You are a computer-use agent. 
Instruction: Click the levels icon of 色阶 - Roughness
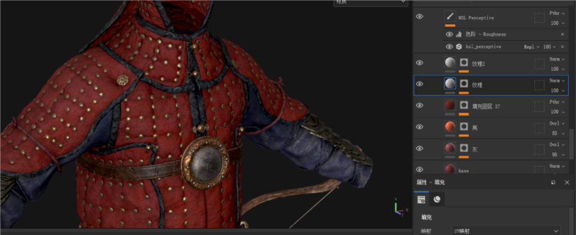tap(458, 34)
